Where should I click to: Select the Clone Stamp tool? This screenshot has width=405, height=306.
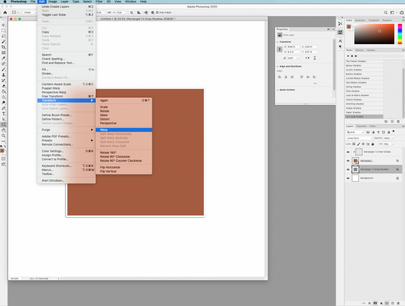pyautogui.click(x=4, y=75)
